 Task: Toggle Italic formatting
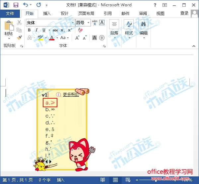[x=36, y=30]
